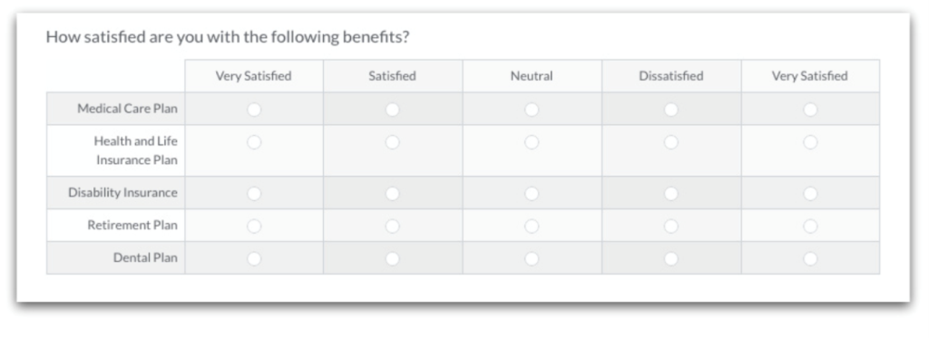929x338 pixels.
Task: Select Satisfied for Retirement Plan
Action: (x=392, y=227)
